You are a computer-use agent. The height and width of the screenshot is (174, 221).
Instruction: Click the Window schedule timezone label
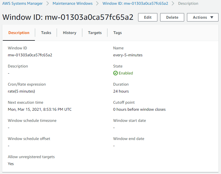32,120
